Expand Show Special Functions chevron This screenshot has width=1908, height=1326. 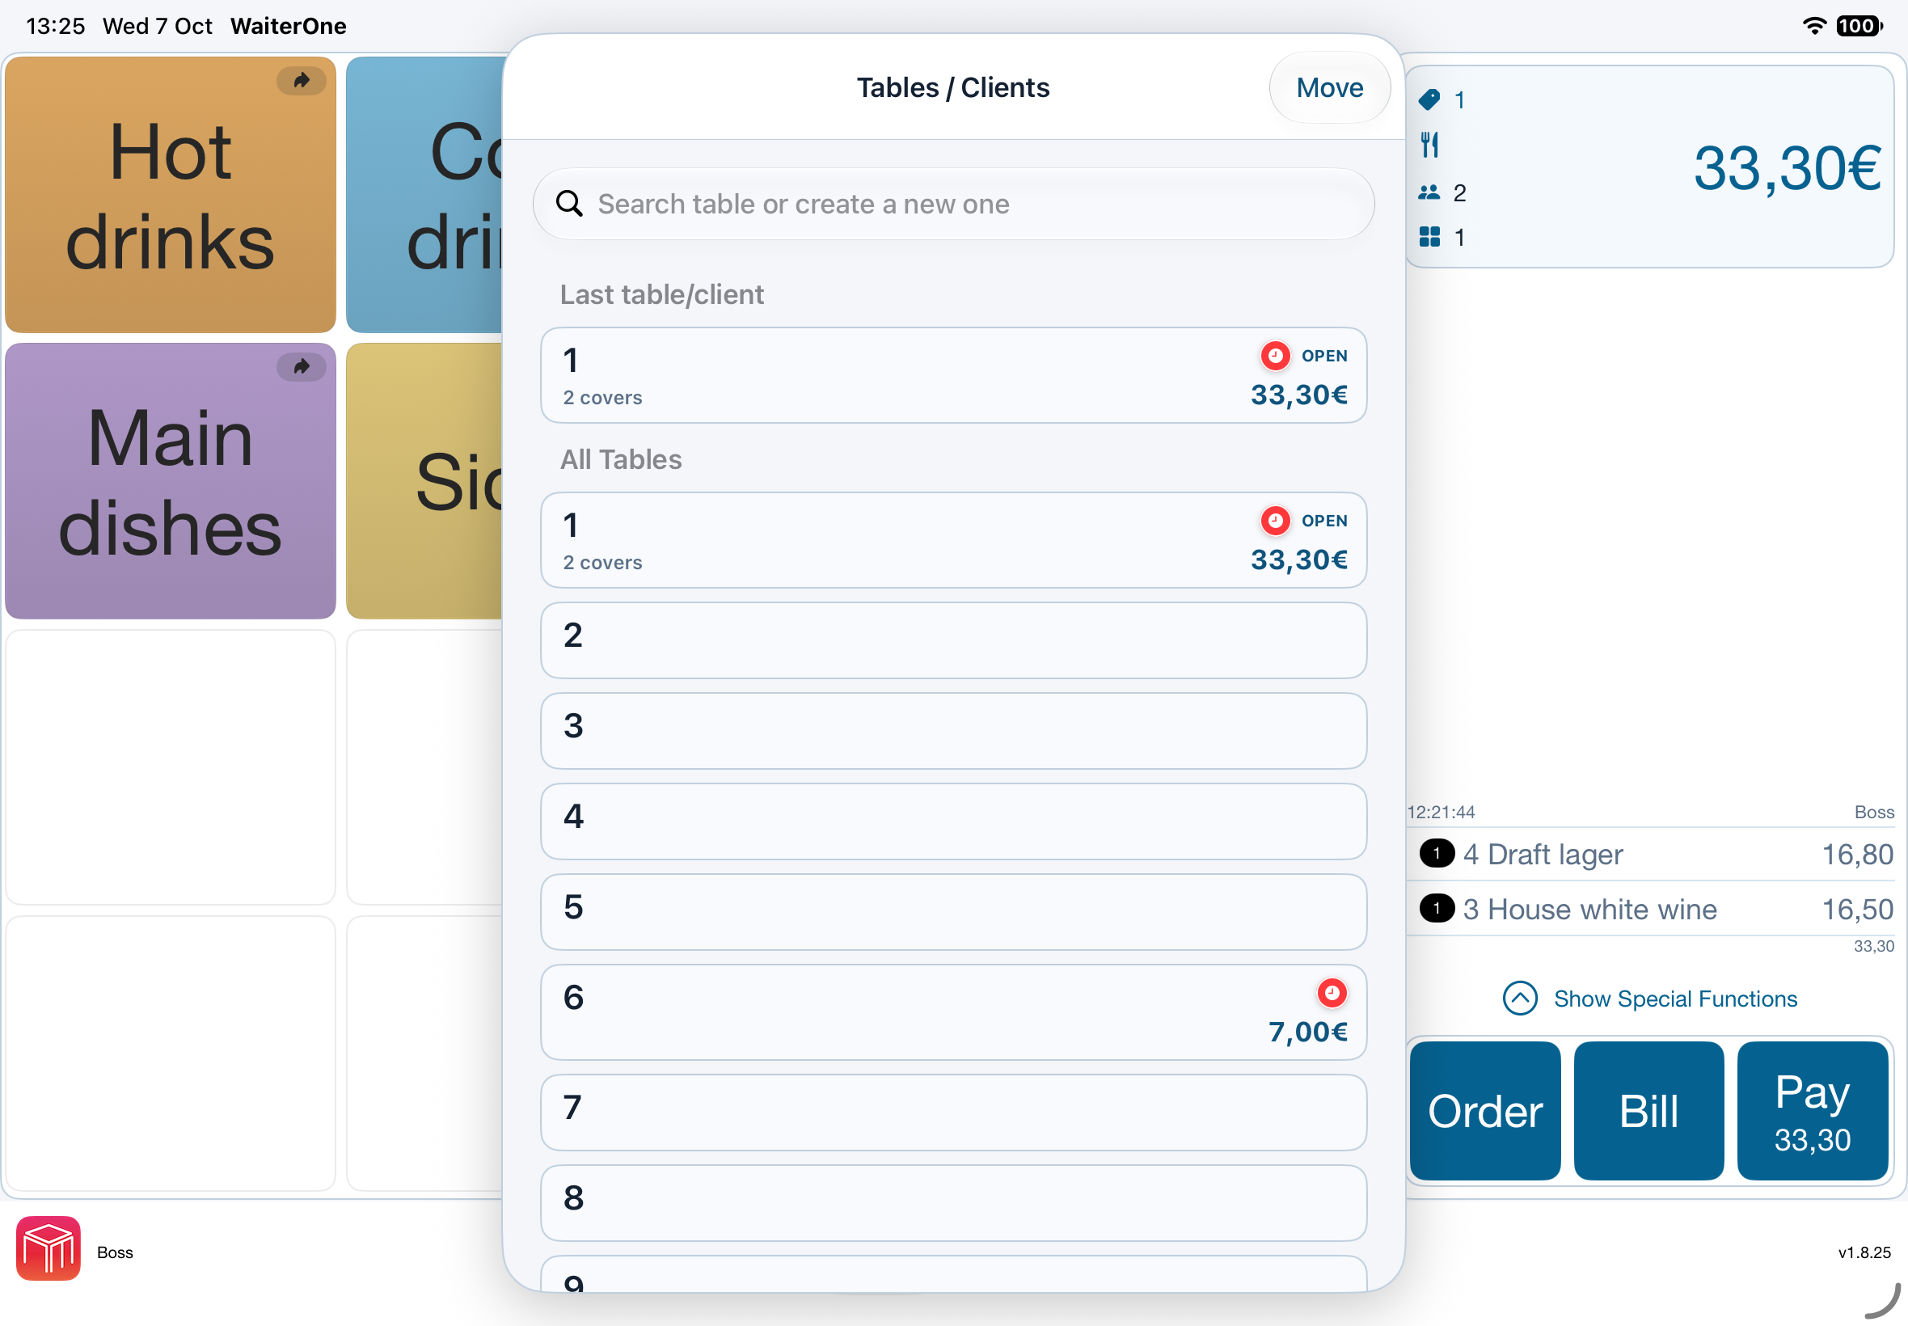pyautogui.click(x=1520, y=998)
